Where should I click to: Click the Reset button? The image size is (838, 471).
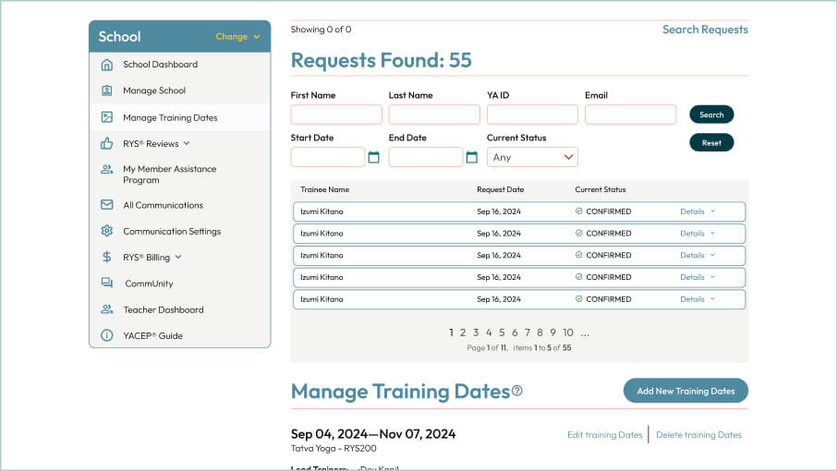[x=711, y=143]
